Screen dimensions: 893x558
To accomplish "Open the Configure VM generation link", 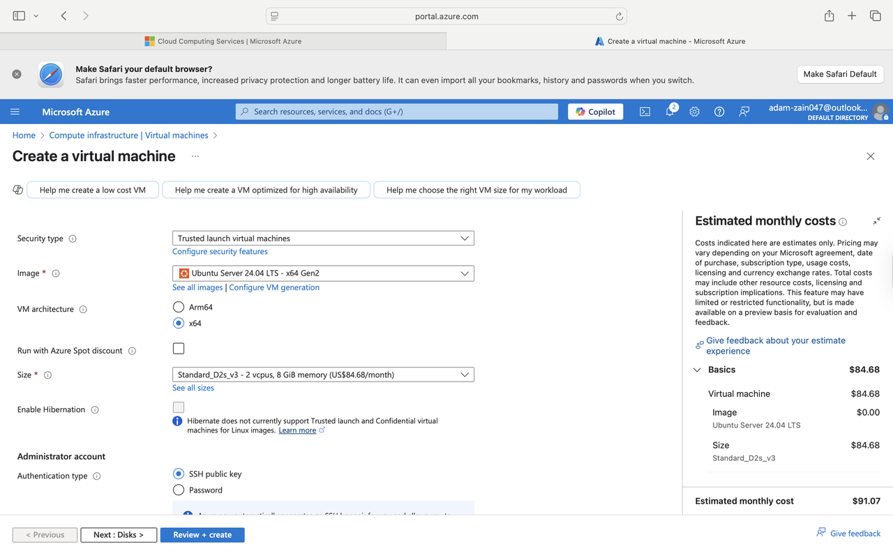I will tap(274, 287).
